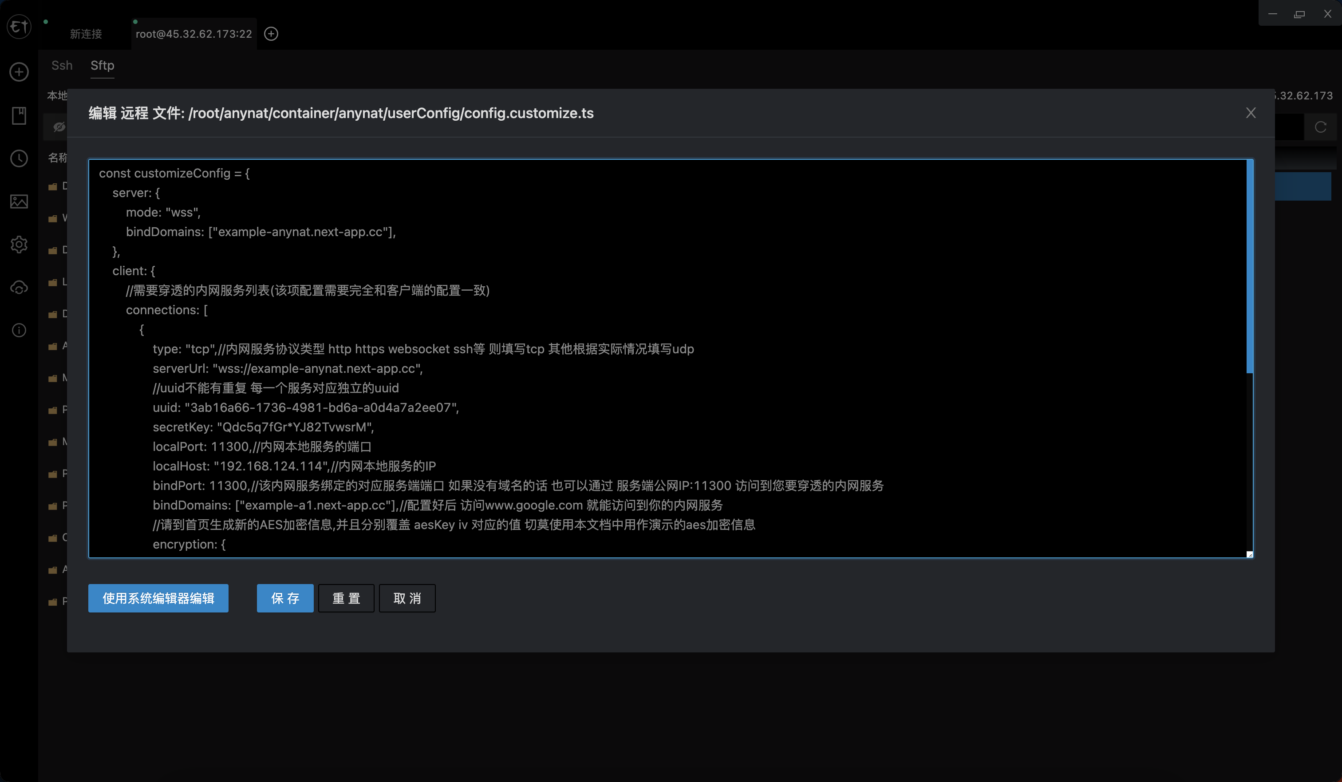This screenshot has height=782, width=1342.
Task: Toggle showing hidden files with the eye icon
Action: [59, 127]
